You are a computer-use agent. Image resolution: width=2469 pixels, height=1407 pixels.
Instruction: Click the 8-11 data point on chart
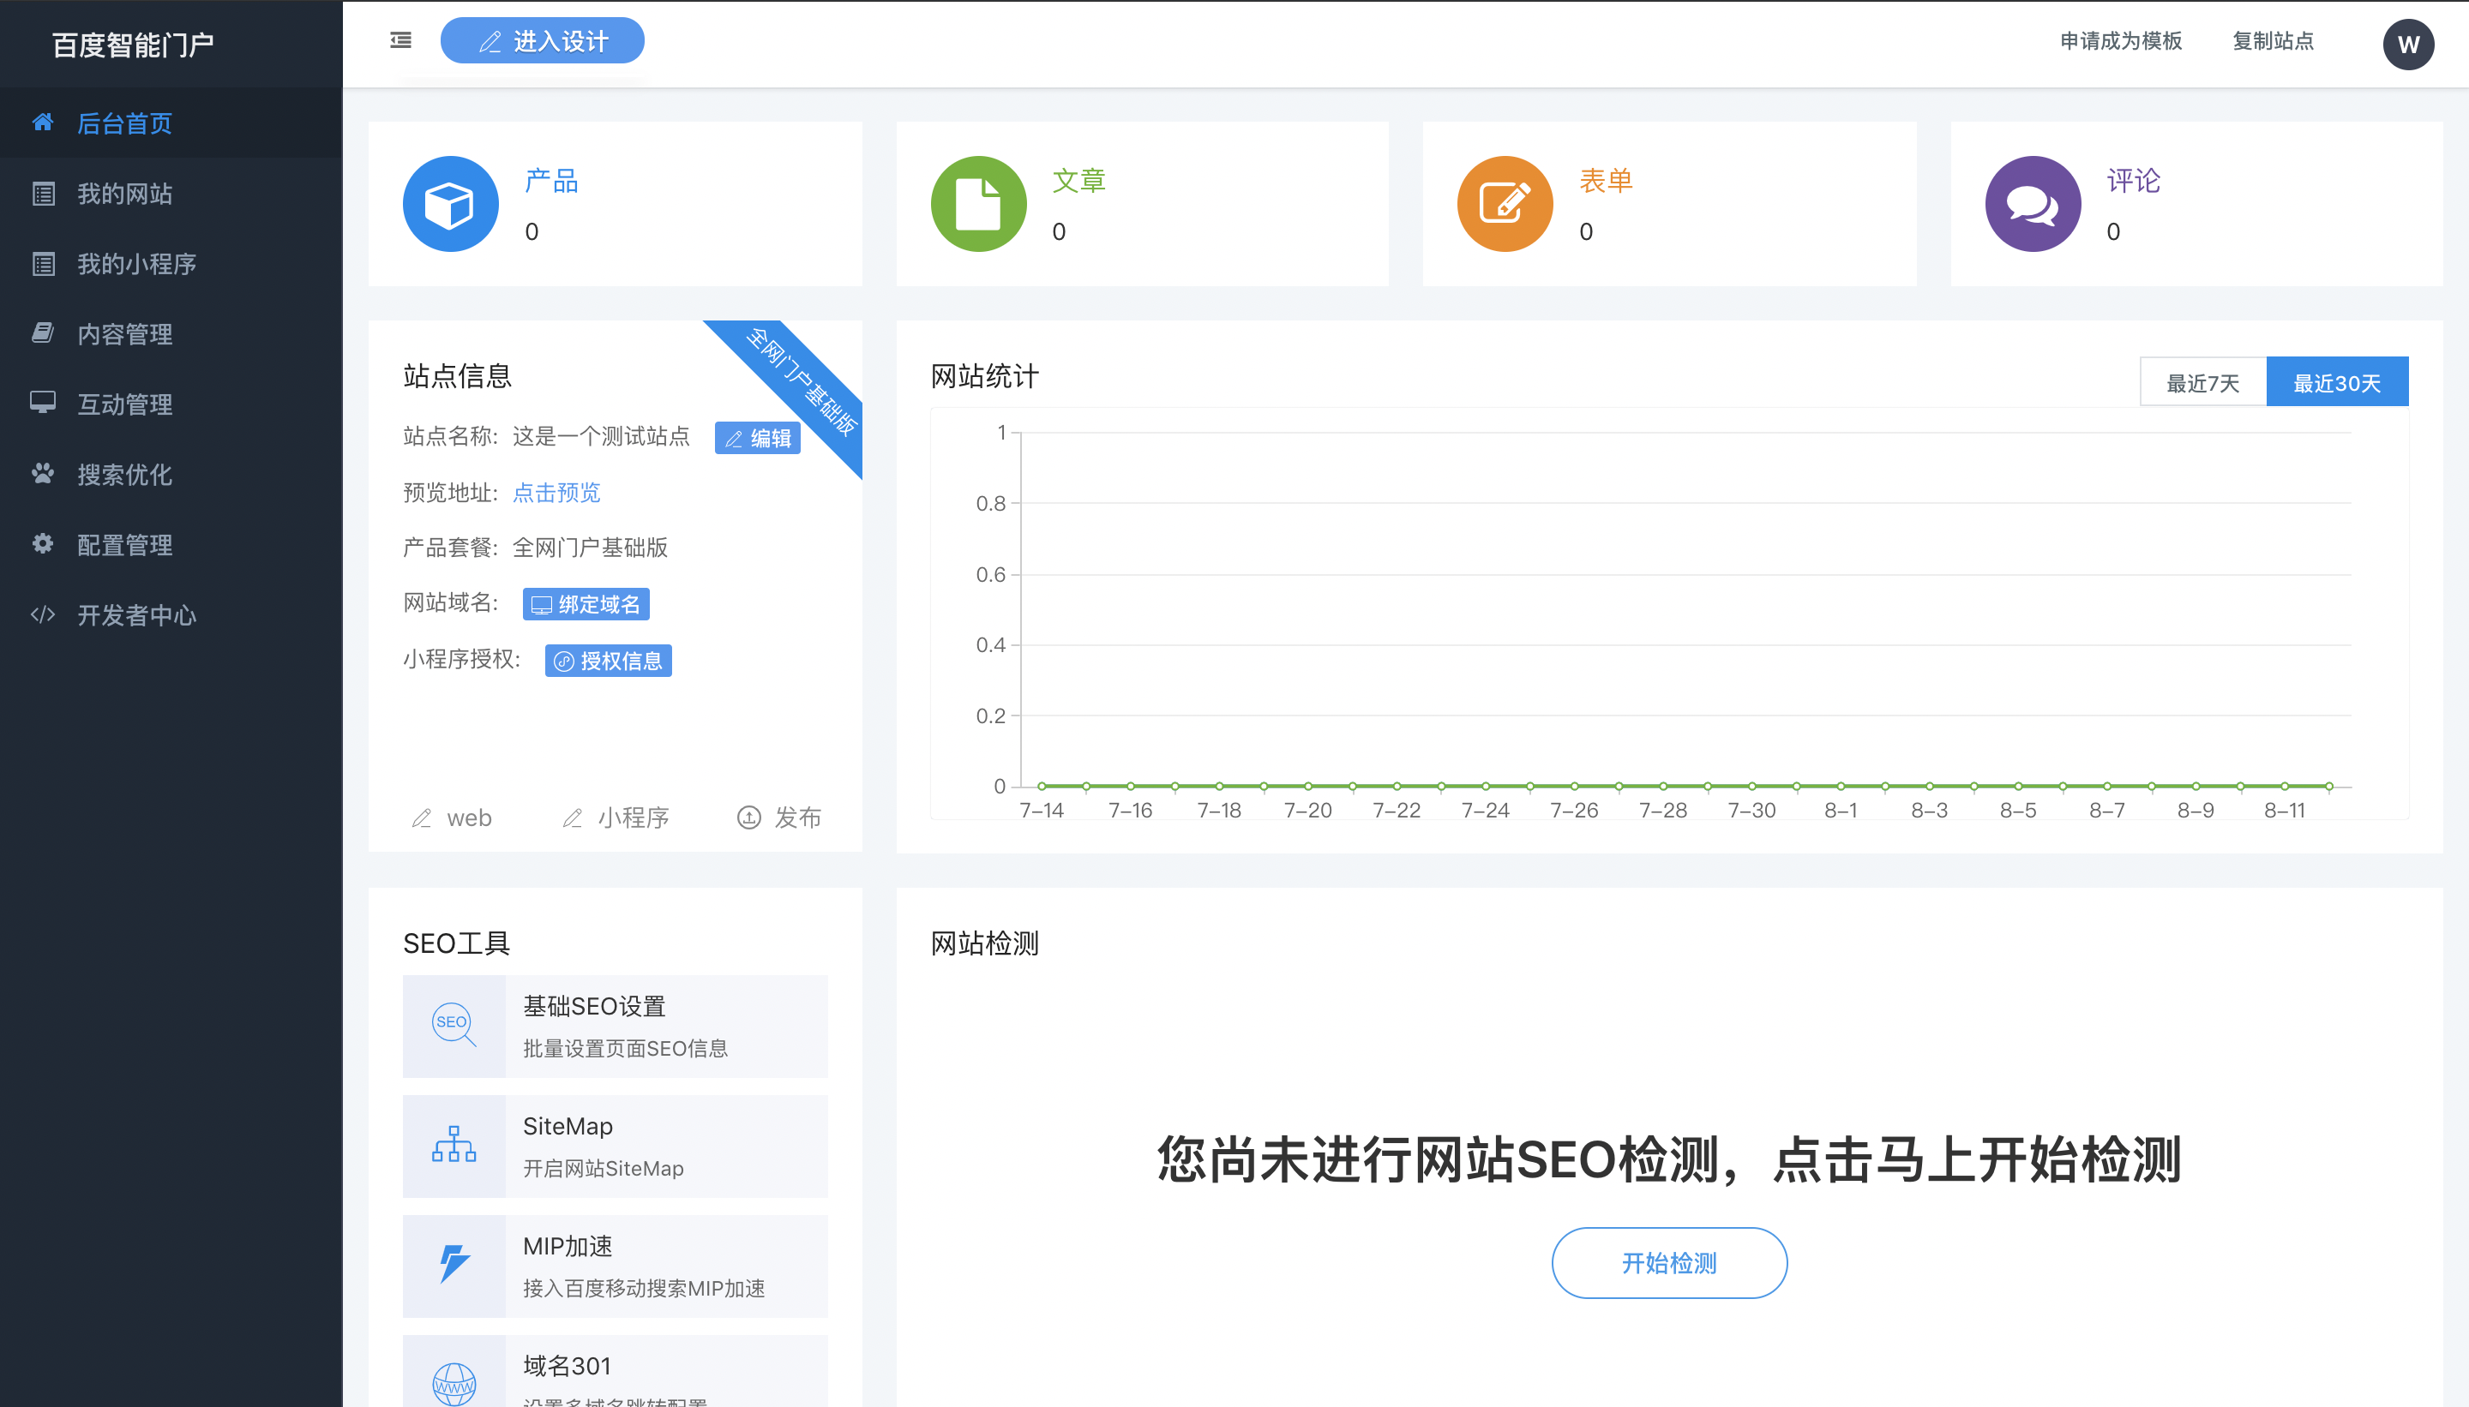coord(2285,786)
